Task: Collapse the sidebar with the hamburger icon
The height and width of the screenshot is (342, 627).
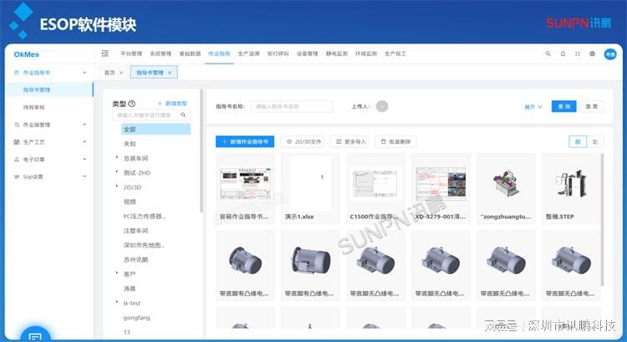Action: [104, 54]
